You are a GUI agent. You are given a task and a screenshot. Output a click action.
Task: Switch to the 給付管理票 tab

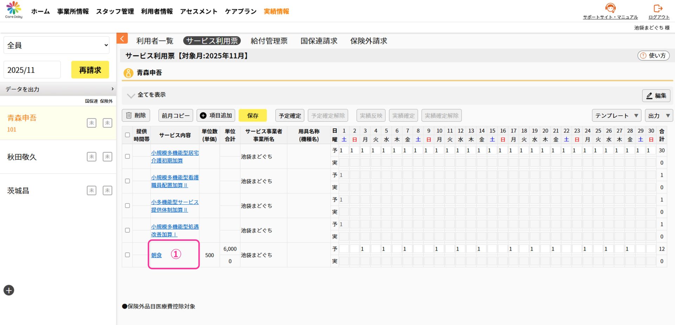coord(269,41)
